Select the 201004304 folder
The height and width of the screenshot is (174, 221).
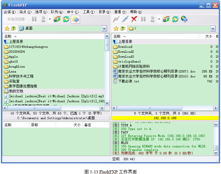coord(54,52)
